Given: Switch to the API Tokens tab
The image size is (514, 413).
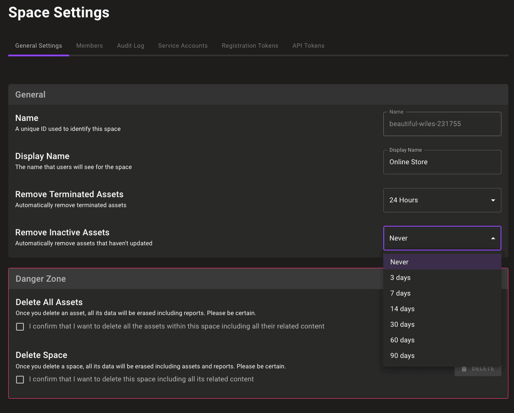Looking at the screenshot, I should pyautogui.click(x=308, y=46).
